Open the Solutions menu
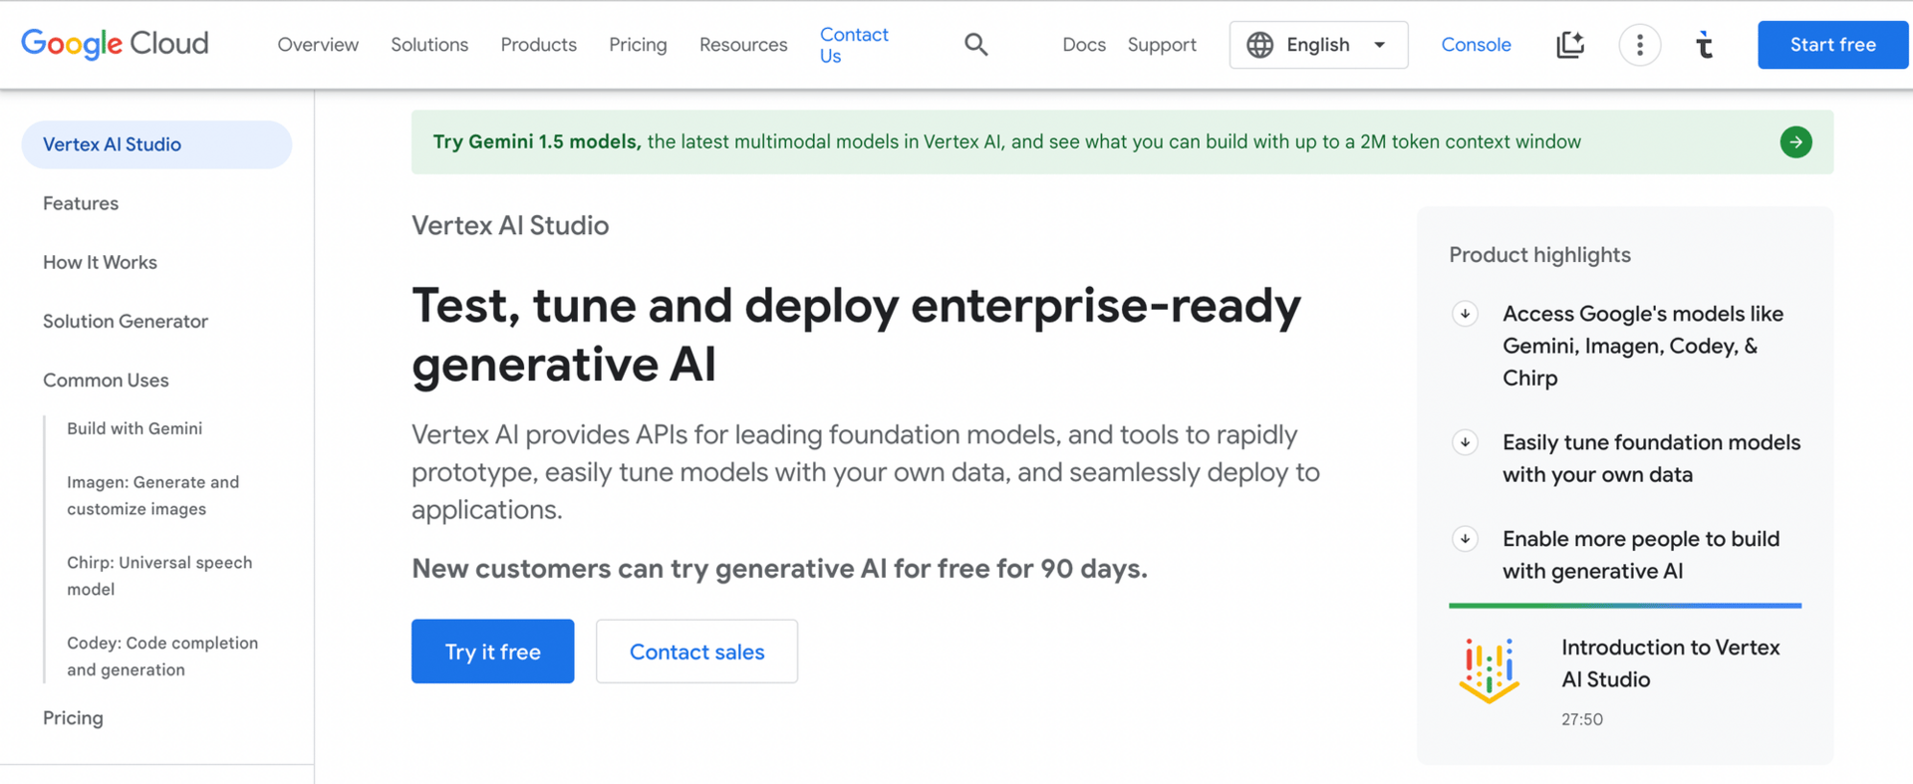 tap(429, 45)
